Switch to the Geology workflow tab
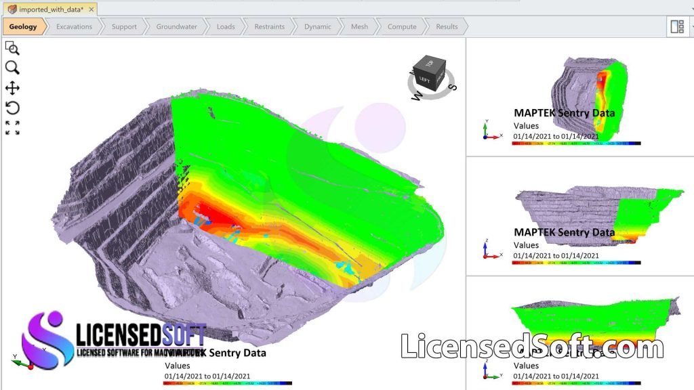 point(23,26)
